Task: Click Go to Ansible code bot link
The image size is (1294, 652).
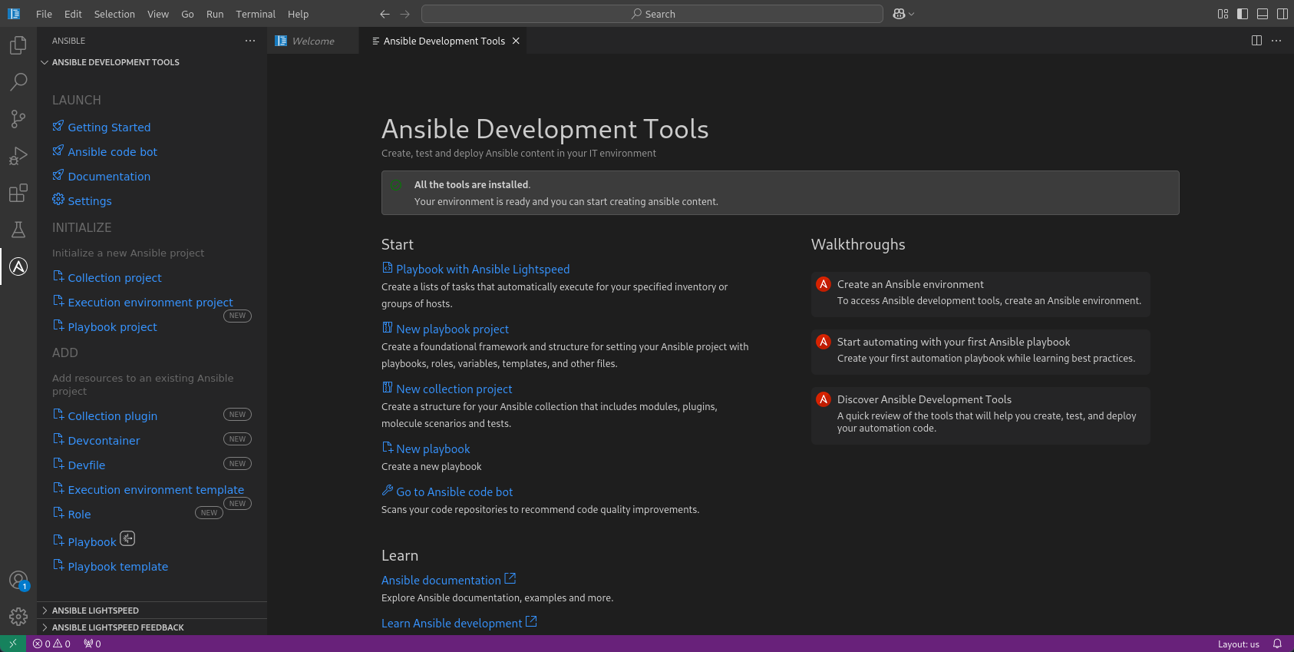Action: coord(454,492)
